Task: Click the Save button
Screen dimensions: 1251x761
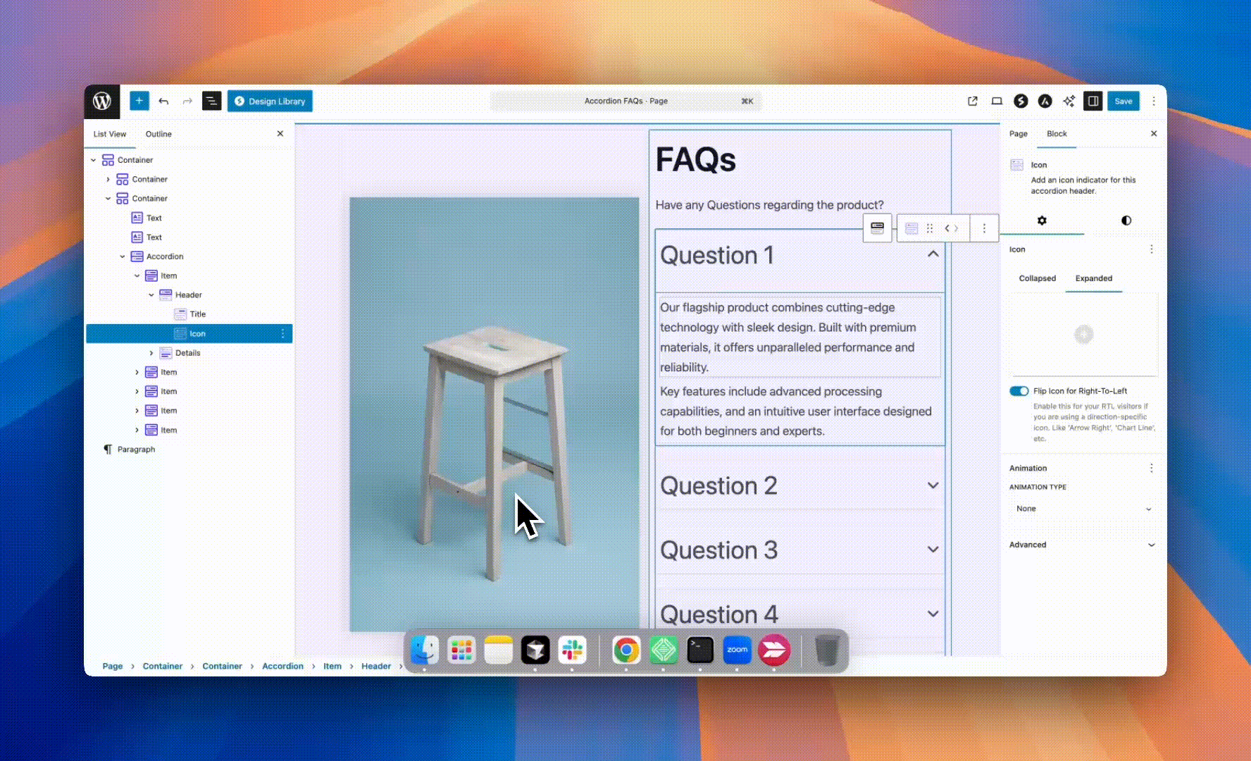Action: pos(1123,101)
